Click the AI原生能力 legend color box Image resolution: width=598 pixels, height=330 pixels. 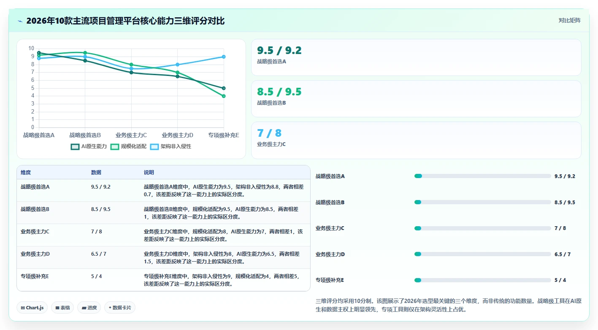click(x=76, y=146)
